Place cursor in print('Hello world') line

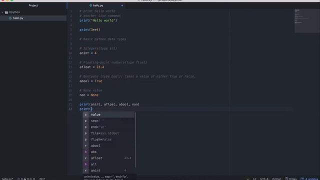coord(98,20)
